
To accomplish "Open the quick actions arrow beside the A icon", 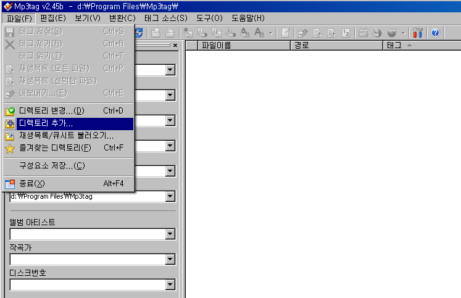I will pos(271,33).
